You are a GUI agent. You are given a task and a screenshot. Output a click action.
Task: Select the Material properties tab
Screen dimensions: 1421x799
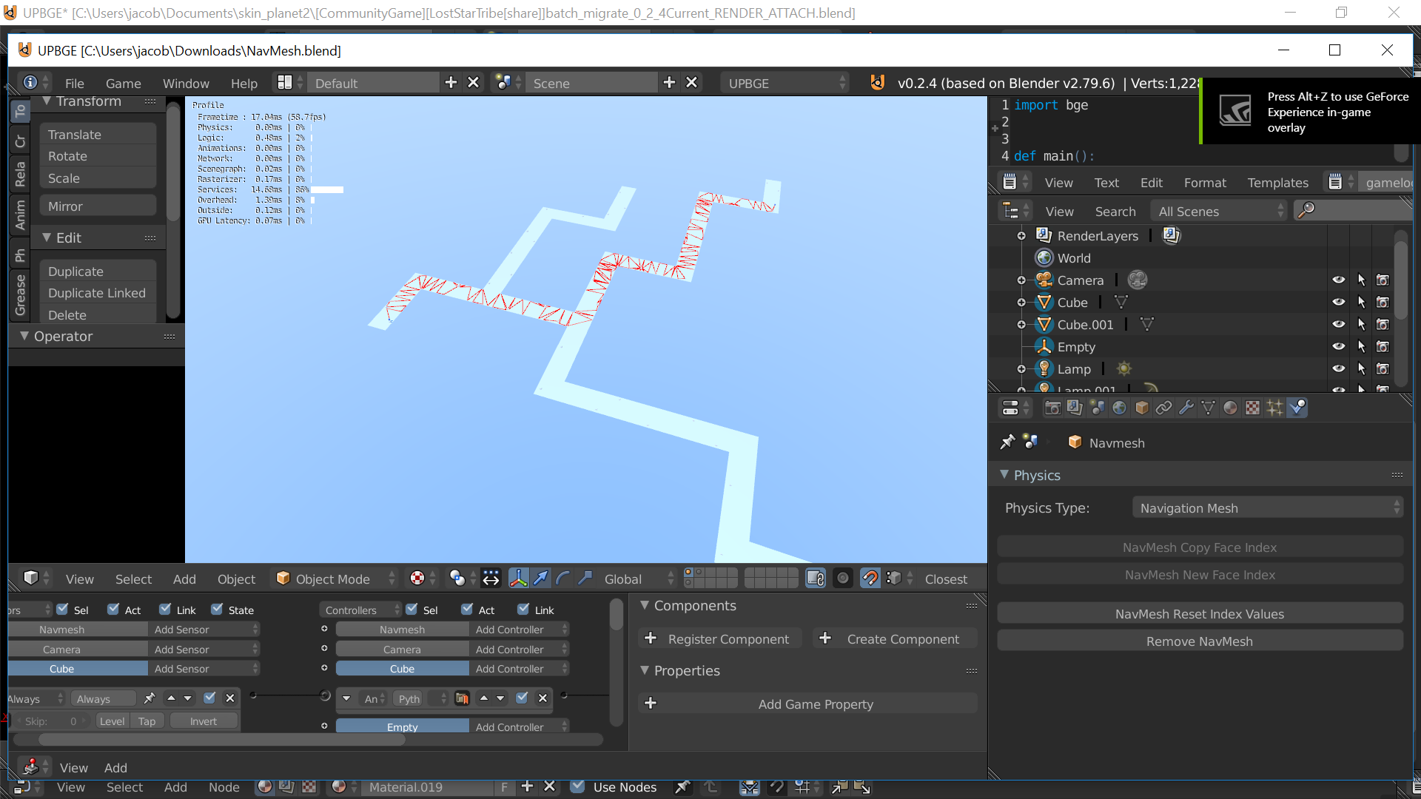click(x=1231, y=407)
